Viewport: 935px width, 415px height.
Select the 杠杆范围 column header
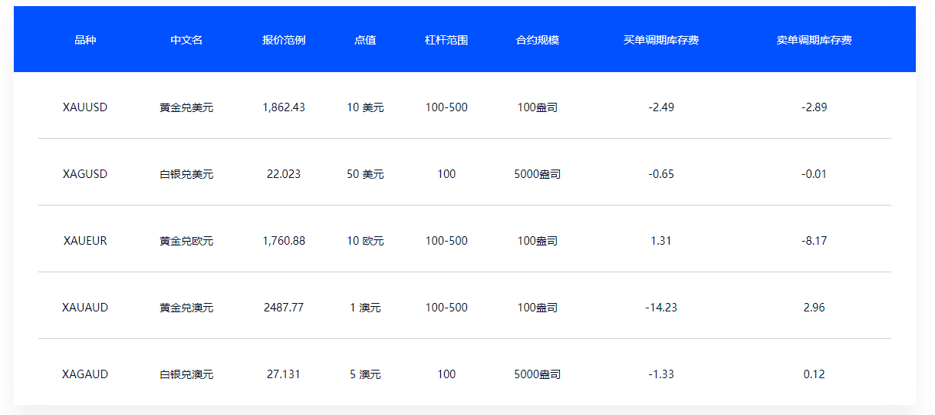(446, 40)
